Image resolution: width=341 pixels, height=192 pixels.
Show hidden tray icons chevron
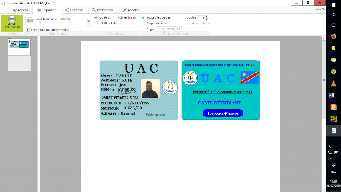[x=330, y=146]
